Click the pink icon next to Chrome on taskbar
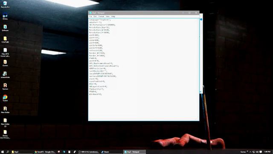This screenshot has height=154, width=273. click(59, 152)
